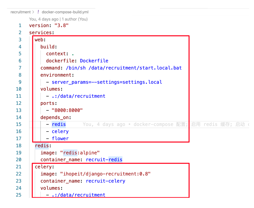254x208 pixels.
Task: Click the "ihopeit/django-recruitment:0.8" image string
Action: pos(105,174)
